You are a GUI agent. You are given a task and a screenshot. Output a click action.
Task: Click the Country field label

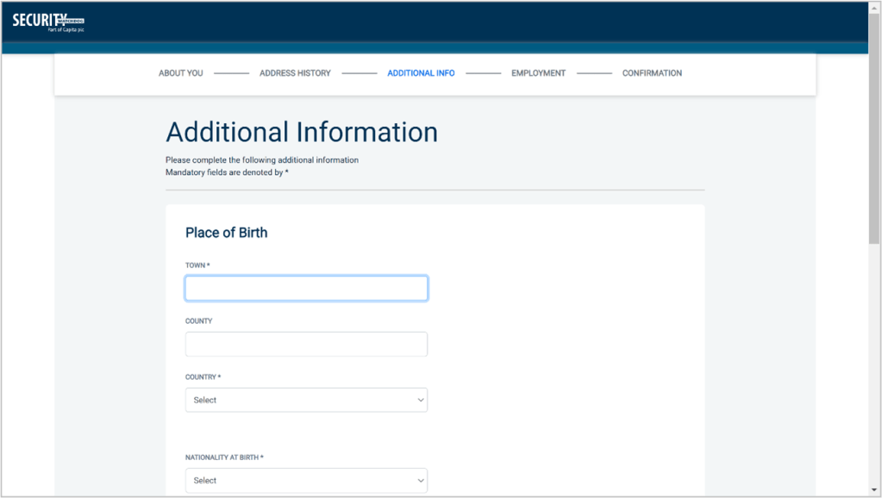point(203,377)
